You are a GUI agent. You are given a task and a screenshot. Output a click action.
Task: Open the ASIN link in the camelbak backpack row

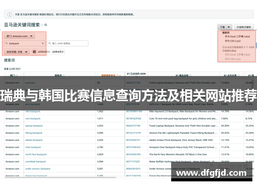[133, 161]
